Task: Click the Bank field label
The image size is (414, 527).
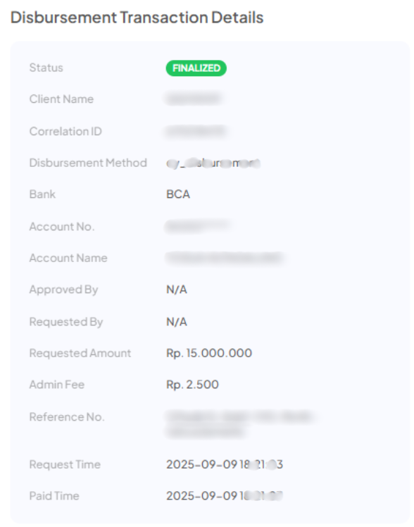Action: pos(43,194)
